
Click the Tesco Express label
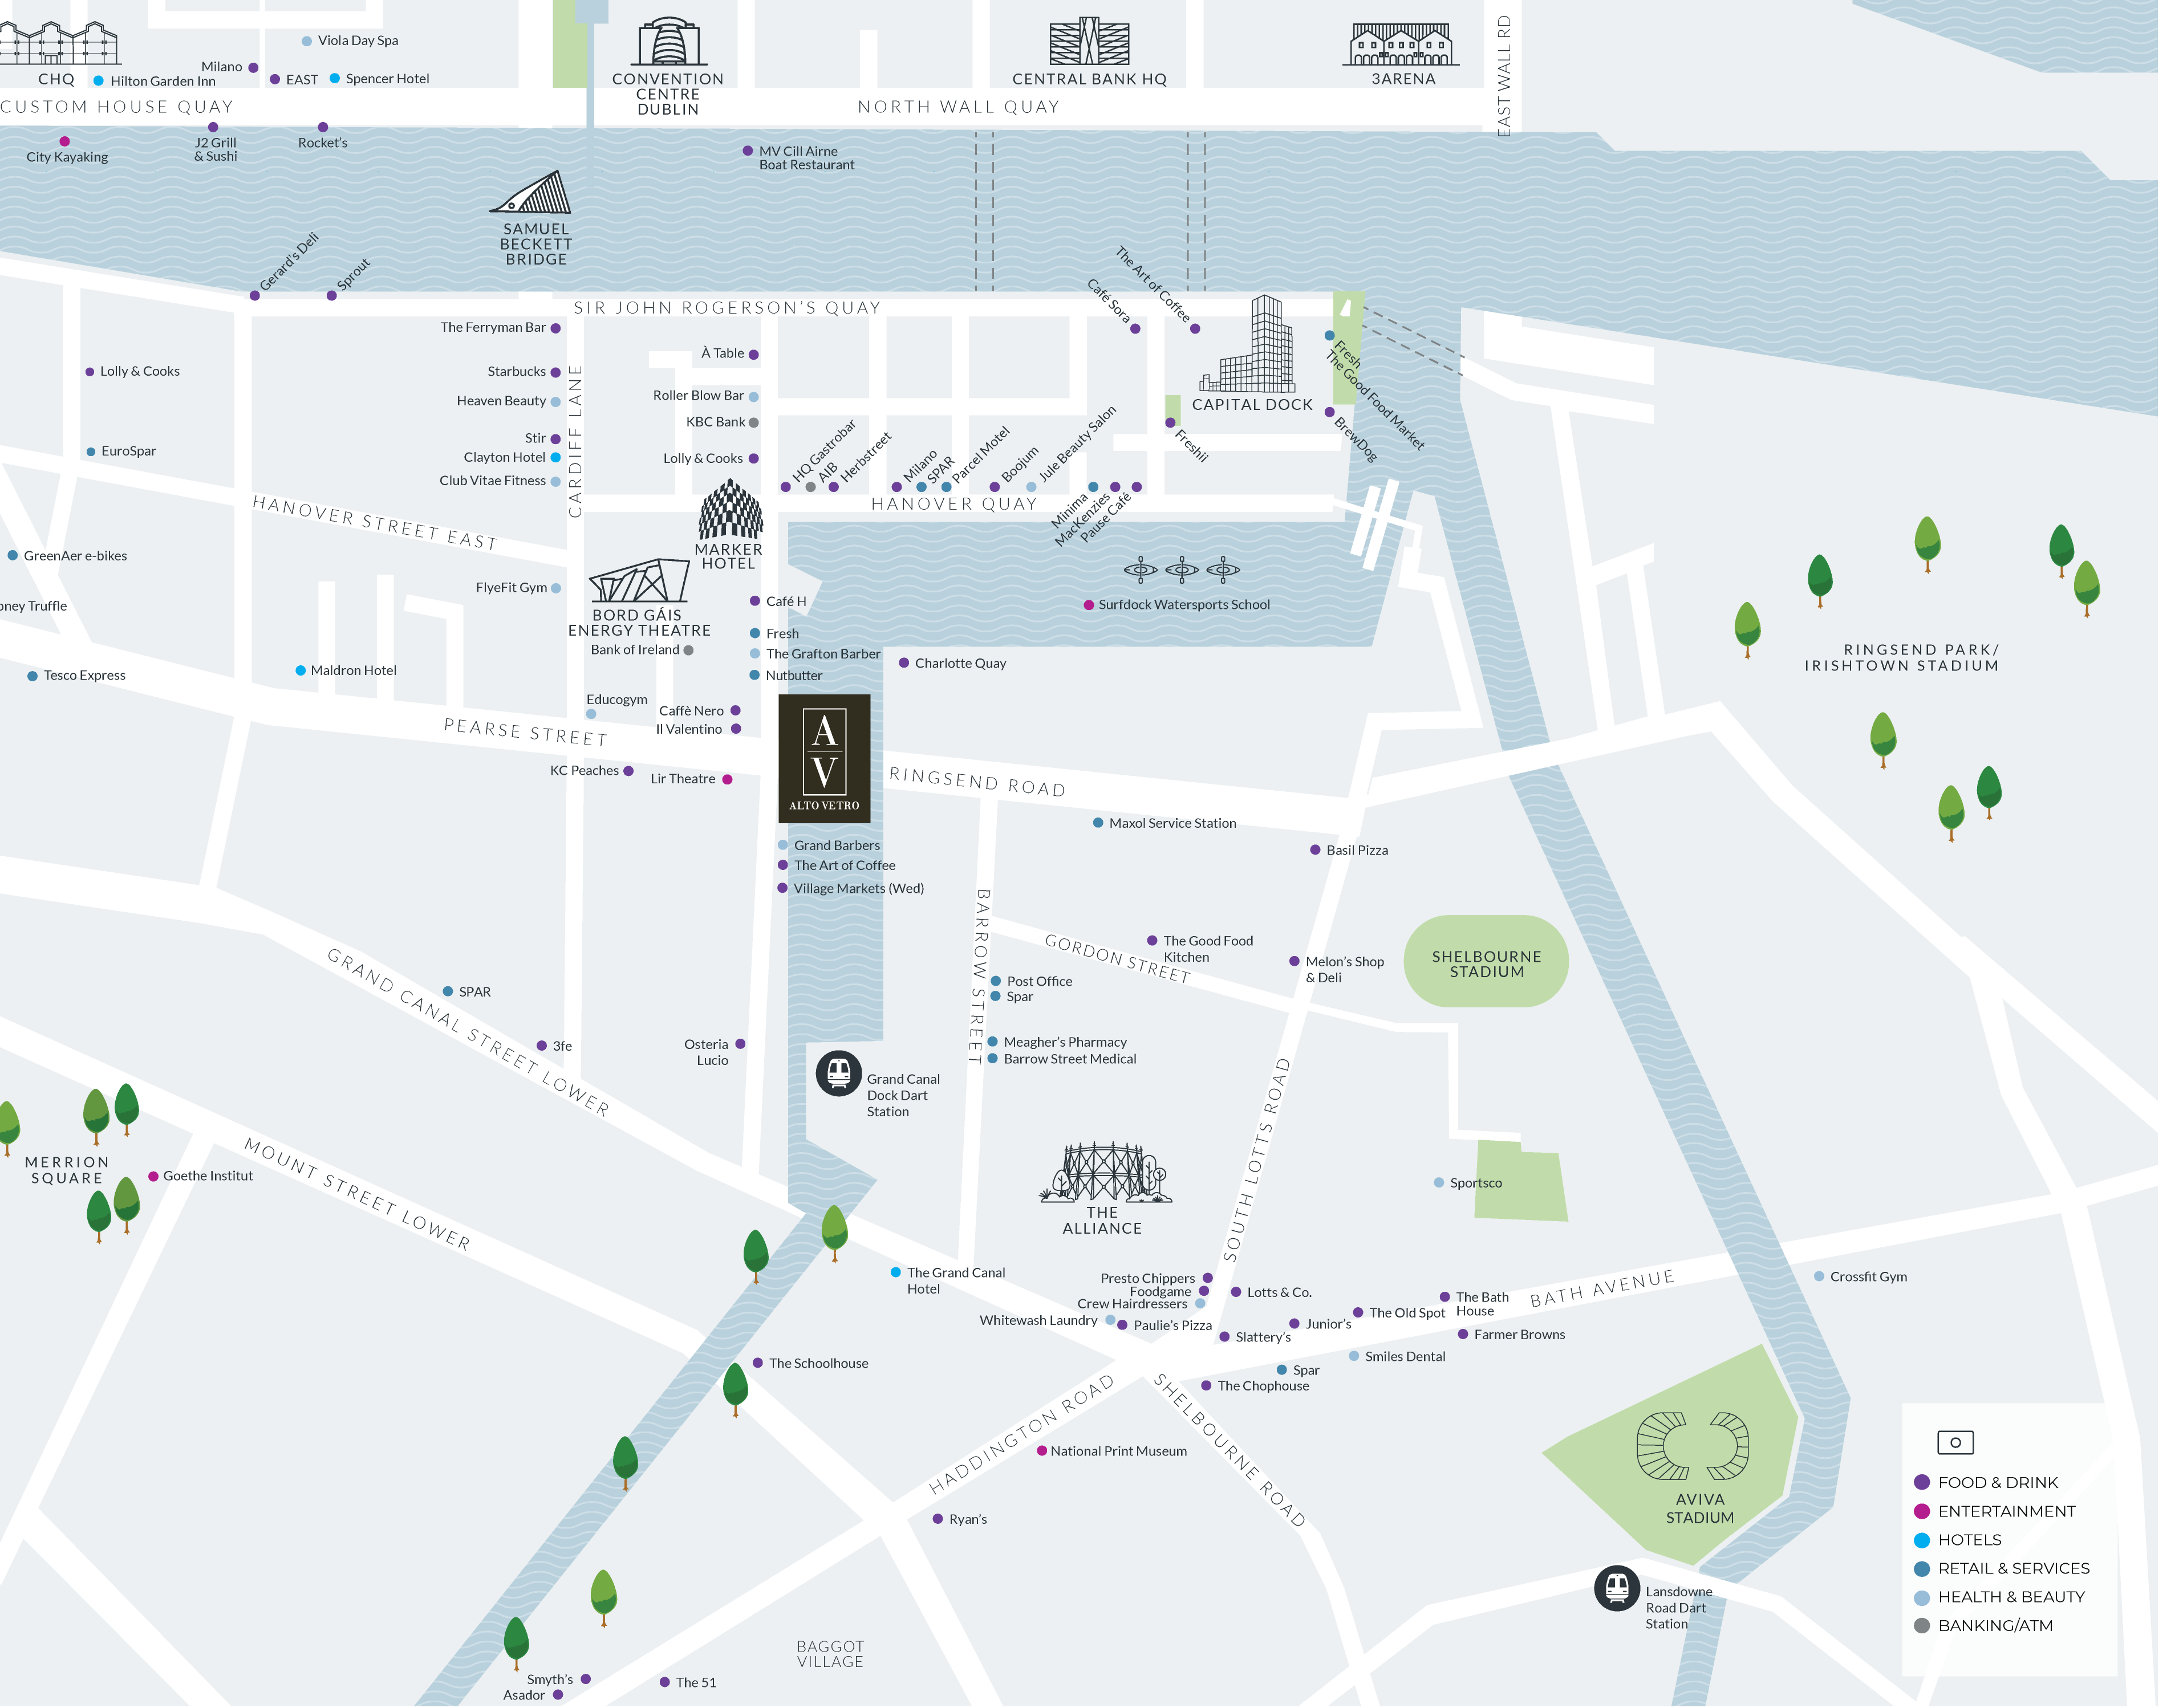[x=86, y=683]
